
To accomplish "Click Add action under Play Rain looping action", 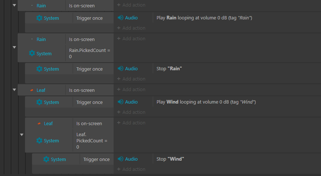I will 131,28.
